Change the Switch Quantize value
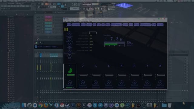 click(91, 39)
